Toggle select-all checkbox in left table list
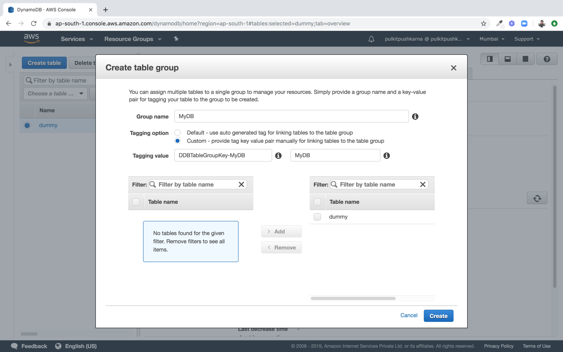 136,202
